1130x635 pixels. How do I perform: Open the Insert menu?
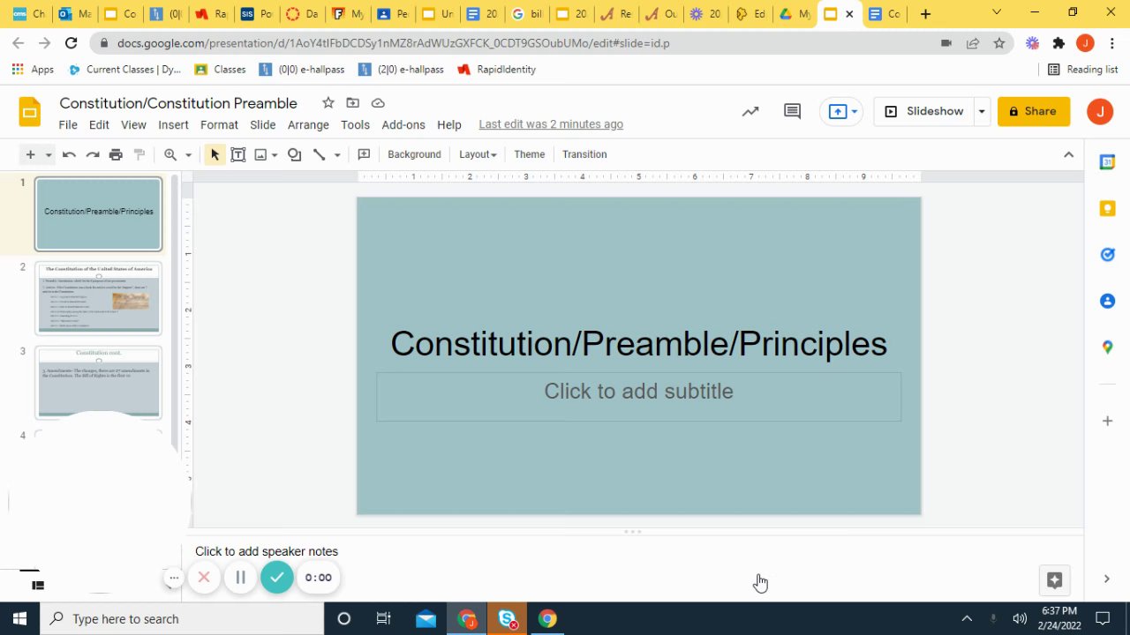tap(173, 124)
